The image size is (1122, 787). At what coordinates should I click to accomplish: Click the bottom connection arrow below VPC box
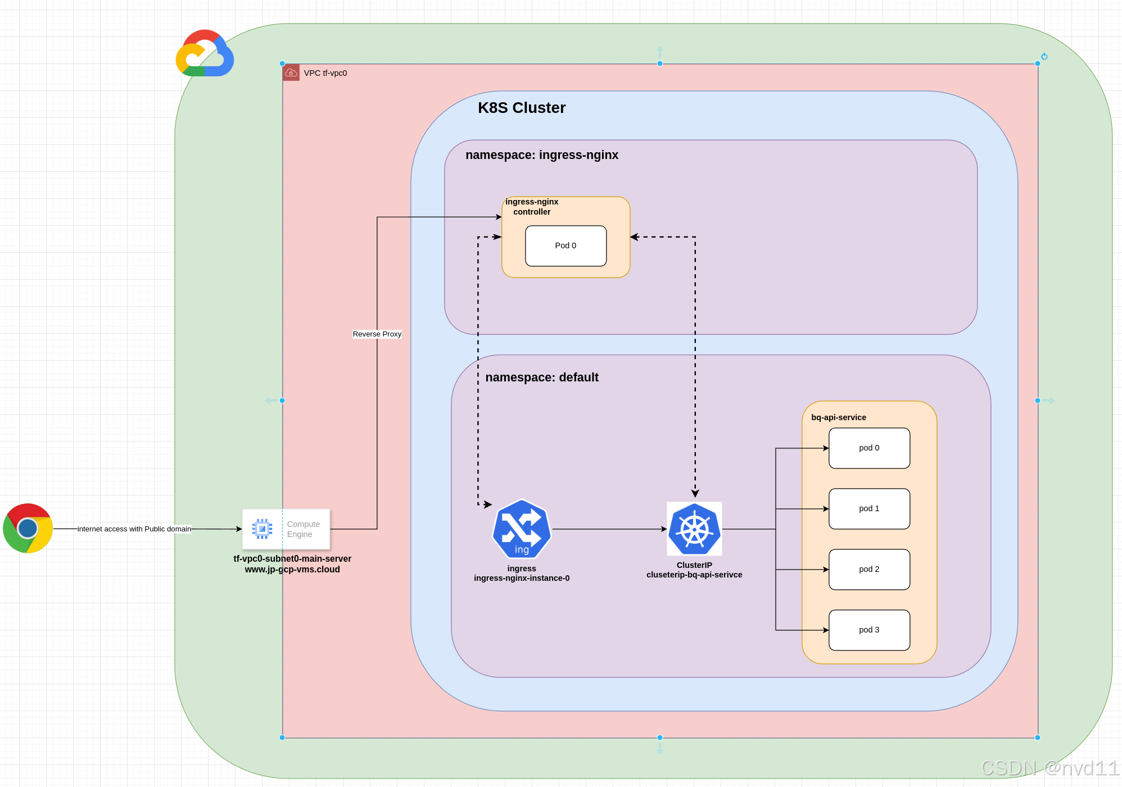click(660, 750)
